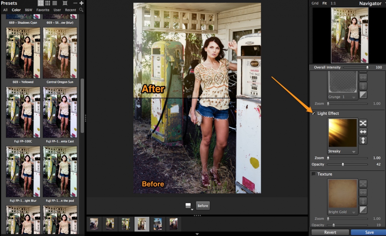This screenshot has width=386, height=236.
Task: Flip the Light Effect horizontally
Action: [x=363, y=132]
